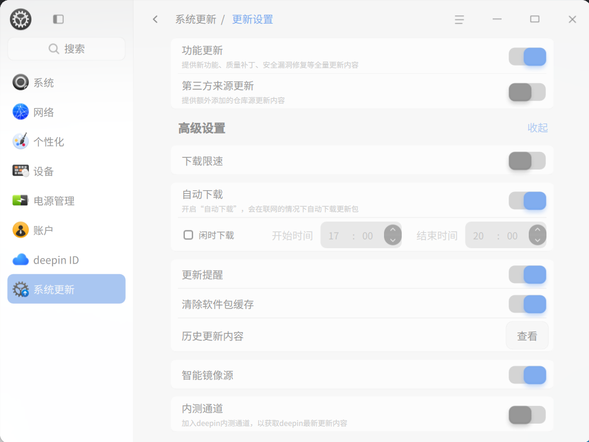Screen dimensions: 589x442
Task: Disable the 功能更新 switch
Action: (x=527, y=57)
